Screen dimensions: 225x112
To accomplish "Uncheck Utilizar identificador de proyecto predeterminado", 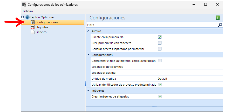I will click(160, 85).
